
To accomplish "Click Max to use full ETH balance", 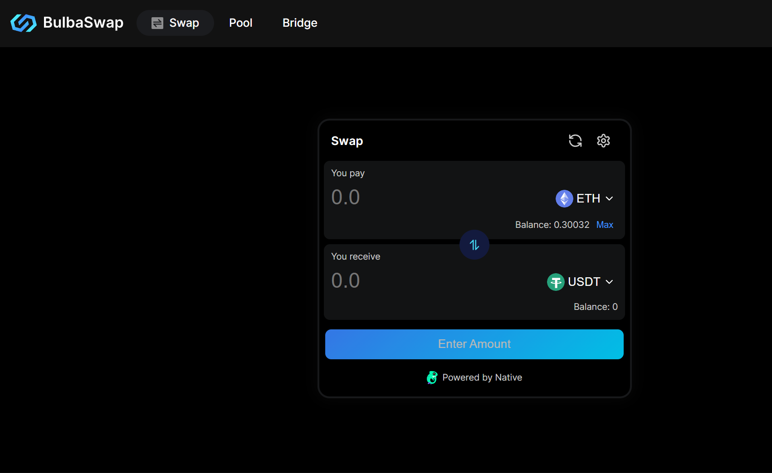I will point(605,225).
